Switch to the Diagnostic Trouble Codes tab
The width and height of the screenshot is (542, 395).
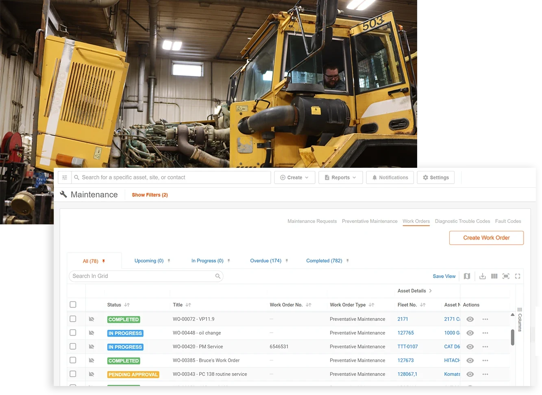tap(462, 221)
